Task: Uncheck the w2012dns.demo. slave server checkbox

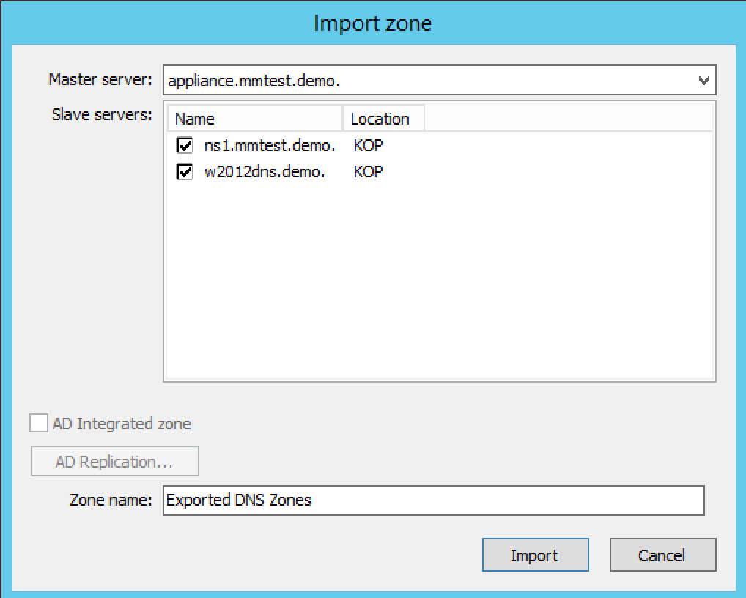Action: [185, 172]
